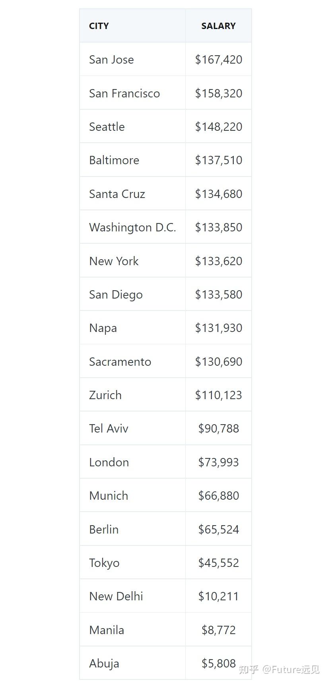Screen dimensions: 328x683
Task: Select the San Francisco row label
Action: click(x=124, y=93)
